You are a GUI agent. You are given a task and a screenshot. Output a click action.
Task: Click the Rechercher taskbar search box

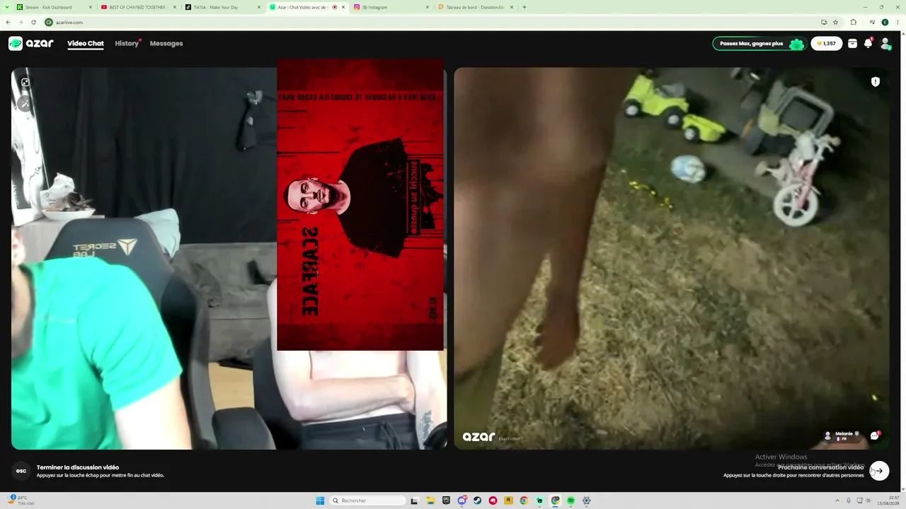369,501
